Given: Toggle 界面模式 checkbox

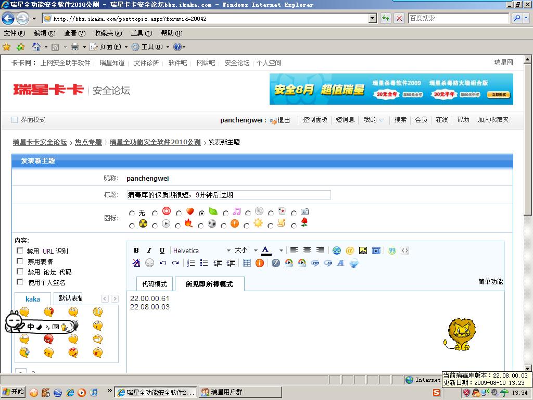Looking at the screenshot, I should pos(15,120).
